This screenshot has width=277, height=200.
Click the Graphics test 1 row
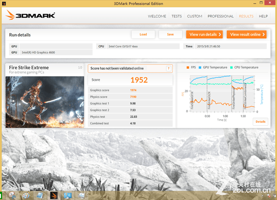[130, 103]
